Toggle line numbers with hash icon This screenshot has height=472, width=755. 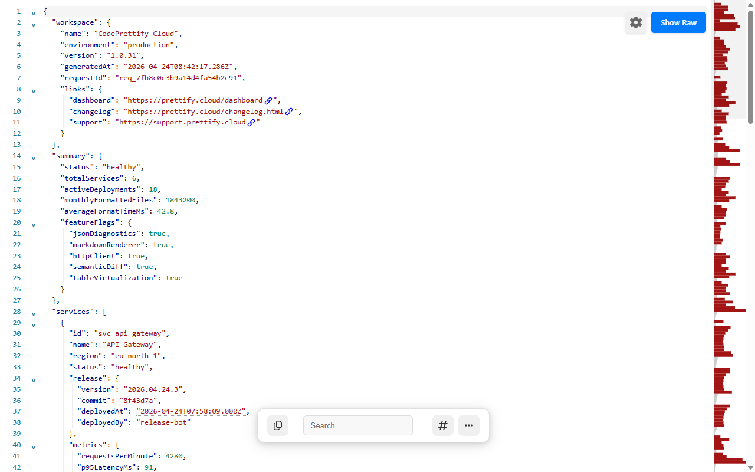443,425
